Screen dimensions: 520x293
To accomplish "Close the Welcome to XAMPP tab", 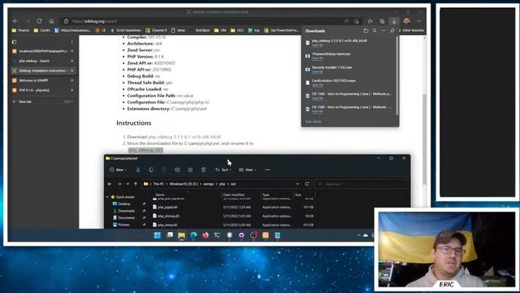I will pyautogui.click(x=72, y=81).
